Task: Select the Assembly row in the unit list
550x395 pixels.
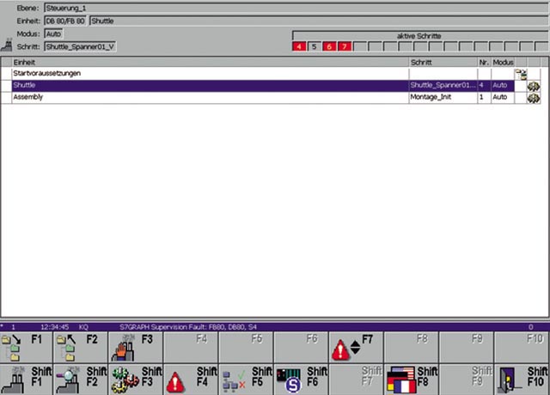Action: (x=206, y=98)
